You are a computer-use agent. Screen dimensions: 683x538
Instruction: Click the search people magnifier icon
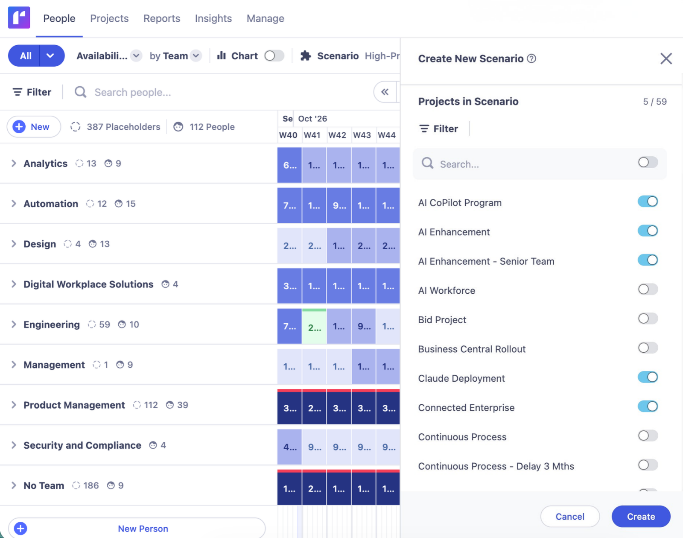click(x=80, y=92)
